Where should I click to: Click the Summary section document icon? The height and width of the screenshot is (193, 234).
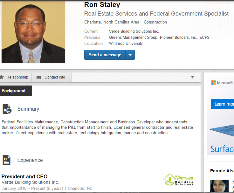click(7, 109)
